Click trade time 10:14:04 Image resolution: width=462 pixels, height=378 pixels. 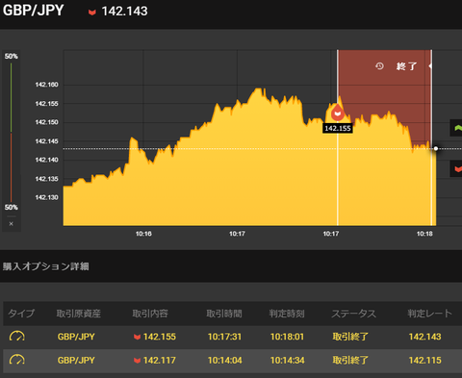[x=224, y=361]
